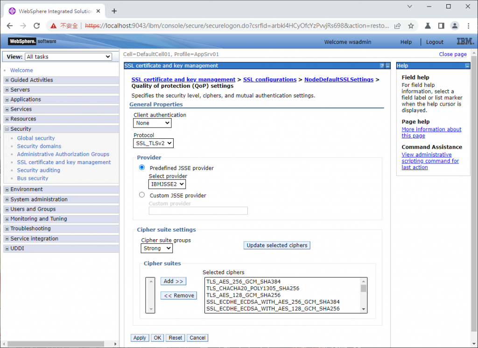Expand the Environment section

click(7, 189)
